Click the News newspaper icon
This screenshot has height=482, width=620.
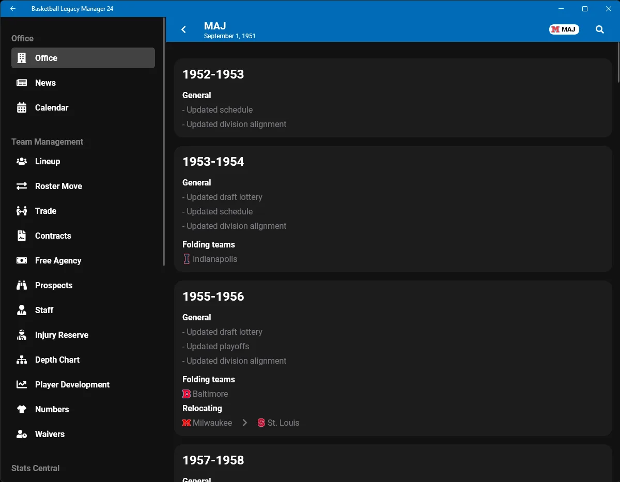point(22,83)
